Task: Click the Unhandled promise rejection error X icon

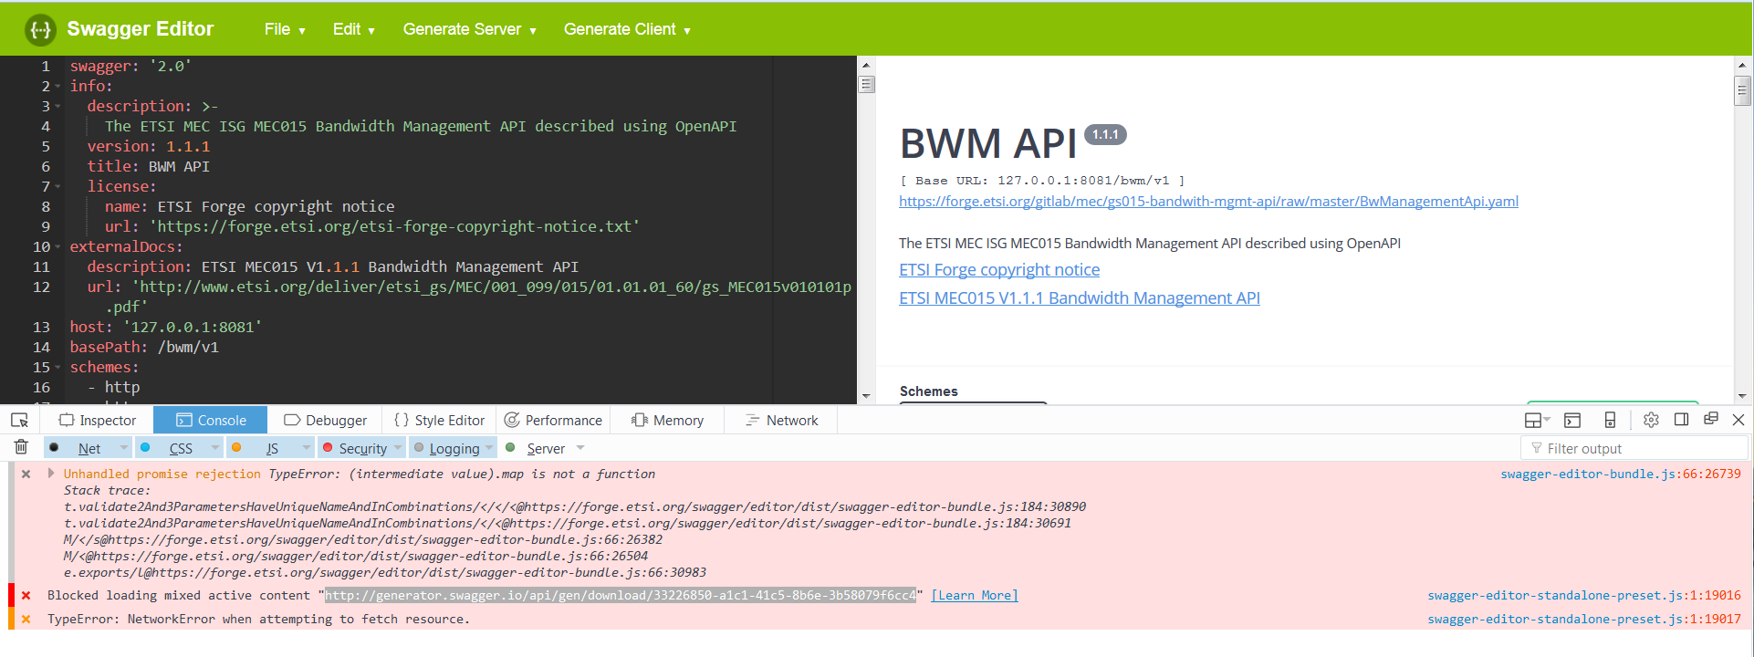Action: click(x=26, y=474)
